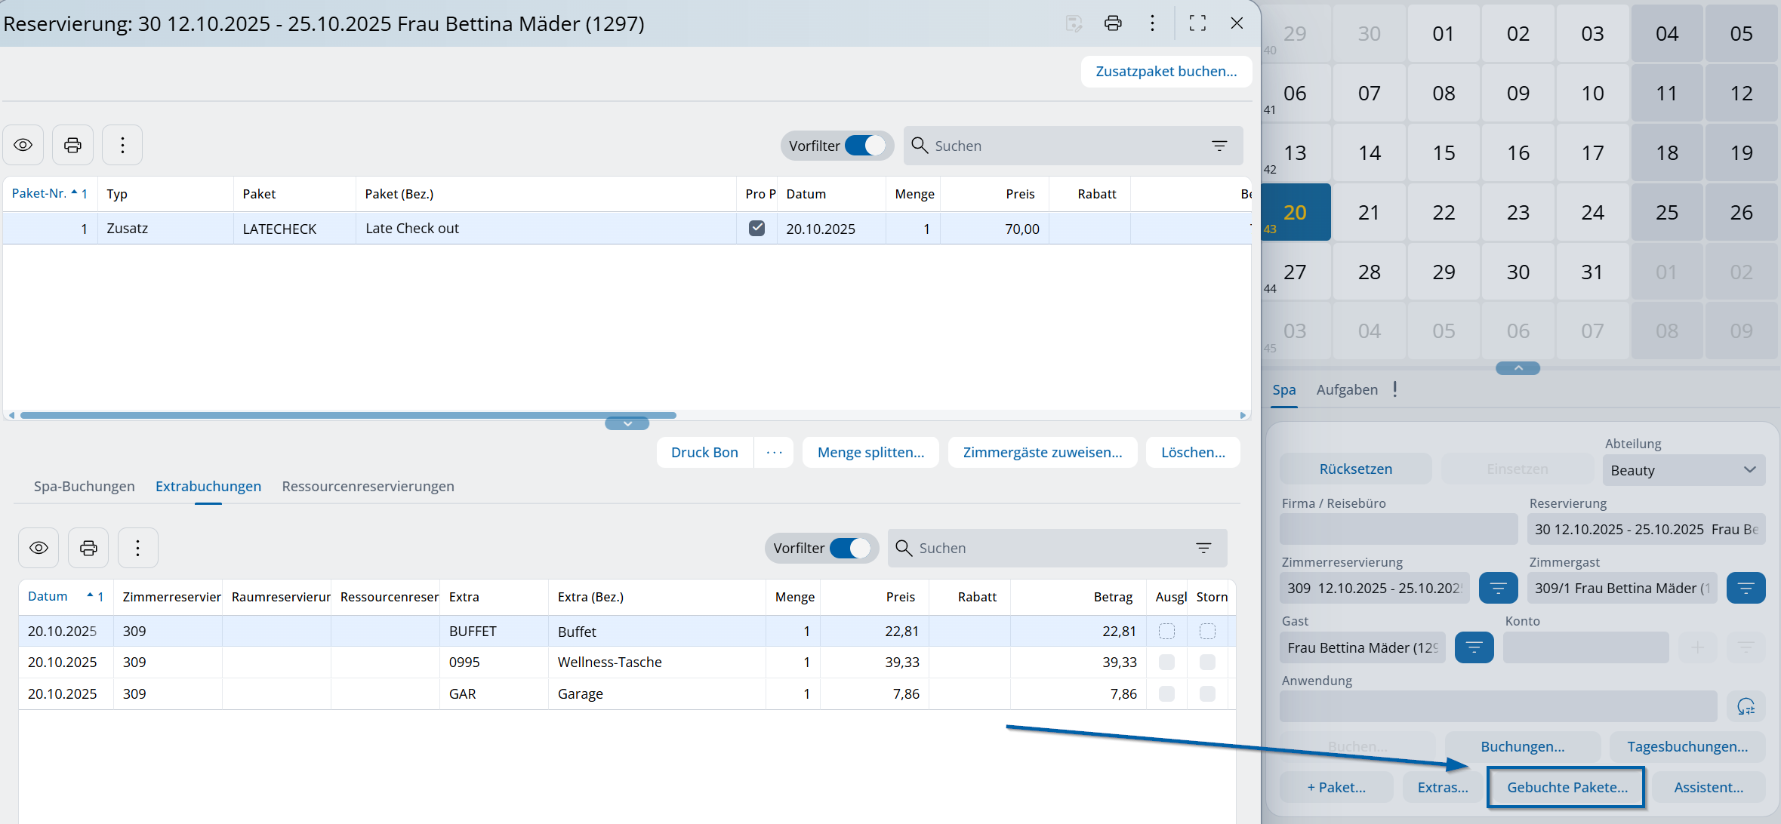Open the Aufgaben tab
Screen dimensions: 1781x824
(x=1347, y=389)
